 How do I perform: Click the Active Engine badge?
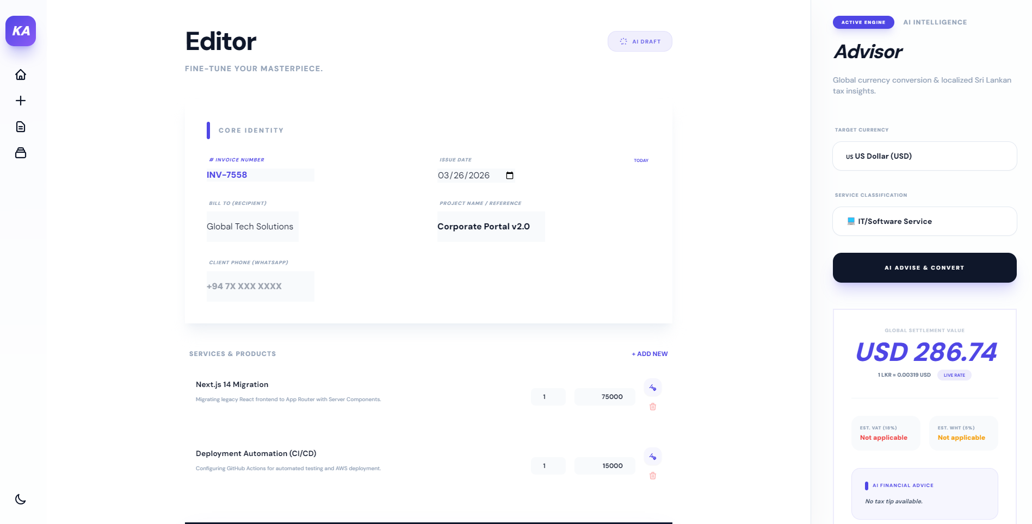(x=863, y=22)
